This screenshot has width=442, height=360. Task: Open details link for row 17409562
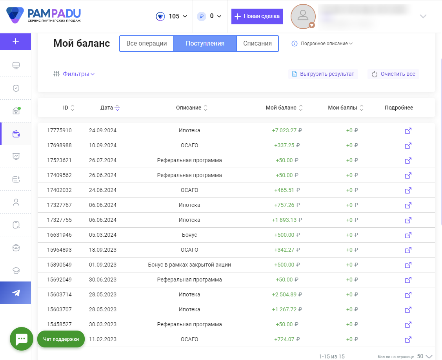pyautogui.click(x=408, y=175)
